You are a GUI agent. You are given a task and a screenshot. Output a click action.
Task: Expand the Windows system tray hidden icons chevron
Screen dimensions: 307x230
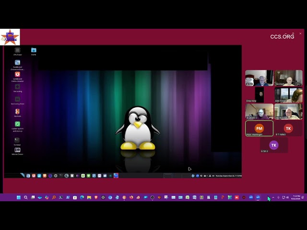pos(273,197)
